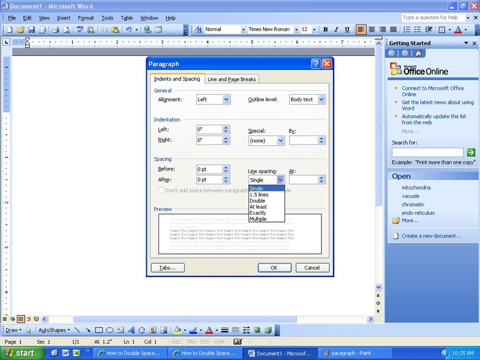The image size is (480, 360).
Task: Choose Double from line spacing list
Action: (266, 201)
